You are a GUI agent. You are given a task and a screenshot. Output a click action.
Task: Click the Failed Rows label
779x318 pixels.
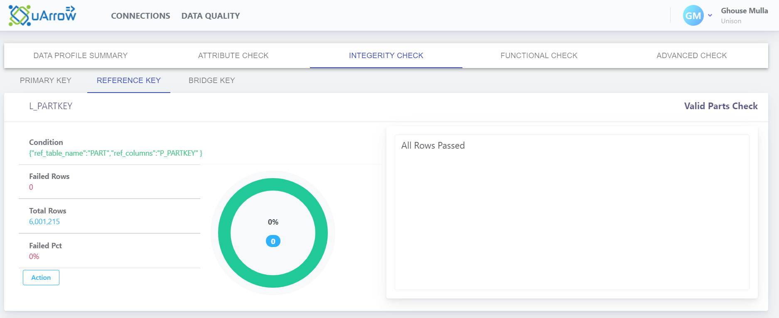pyautogui.click(x=49, y=176)
